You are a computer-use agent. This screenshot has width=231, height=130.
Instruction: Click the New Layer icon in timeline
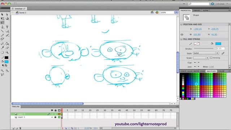[x=13, y=128]
